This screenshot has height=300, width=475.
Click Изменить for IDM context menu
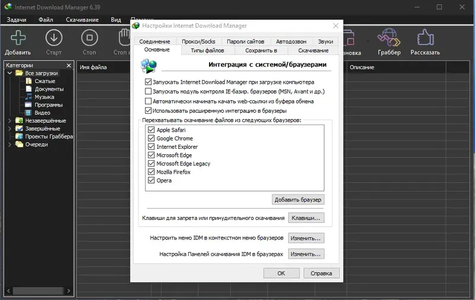306,238
